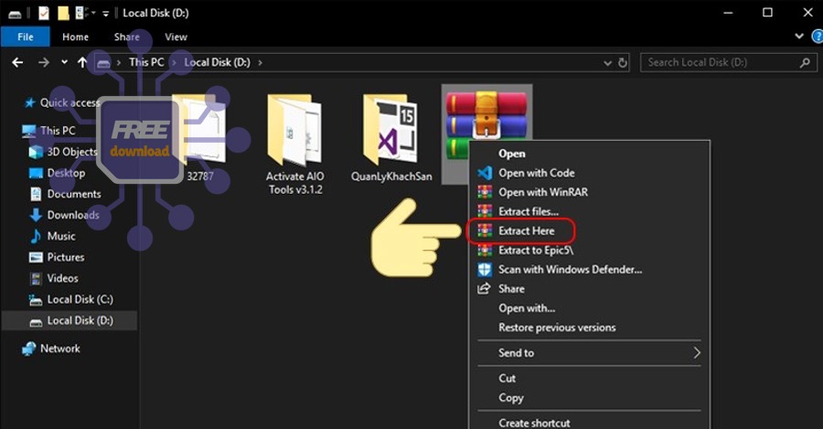Click the Back navigation arrow
This screenshot has width=823, height=429.
point(16,62)
